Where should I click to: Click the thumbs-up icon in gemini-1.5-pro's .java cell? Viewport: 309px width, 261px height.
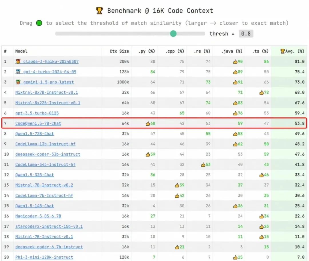pos(235,82)
